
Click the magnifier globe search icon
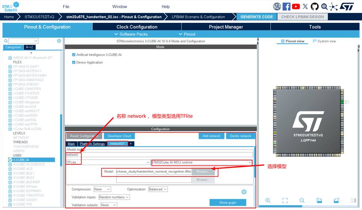click(x=324, y=6)
